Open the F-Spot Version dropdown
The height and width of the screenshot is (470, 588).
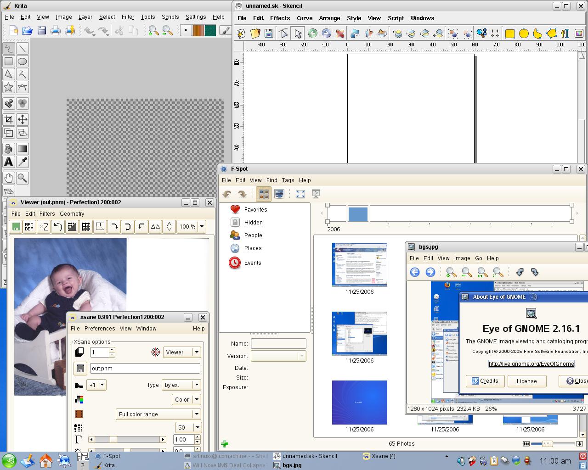point(278,356)
